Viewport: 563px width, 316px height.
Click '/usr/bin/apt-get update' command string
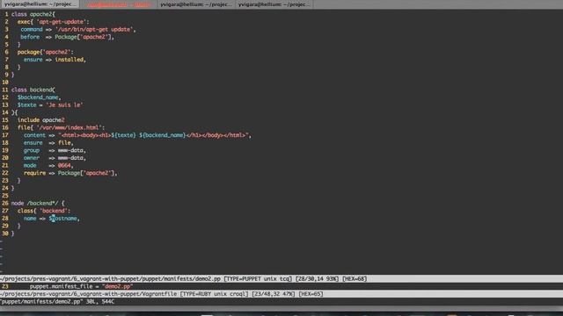pyautogui.click(x=94, y=29)
